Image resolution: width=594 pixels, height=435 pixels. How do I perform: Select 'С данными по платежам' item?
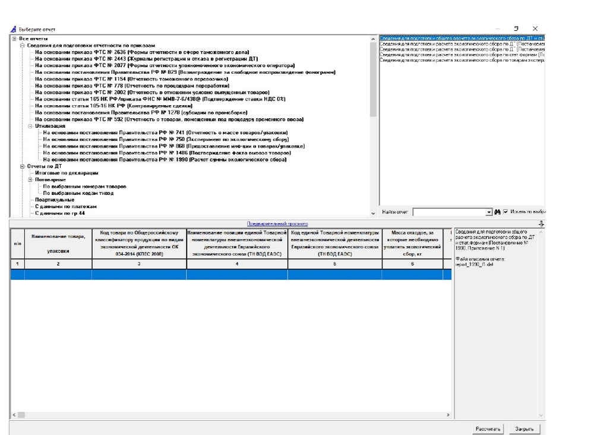coord(66,207)
